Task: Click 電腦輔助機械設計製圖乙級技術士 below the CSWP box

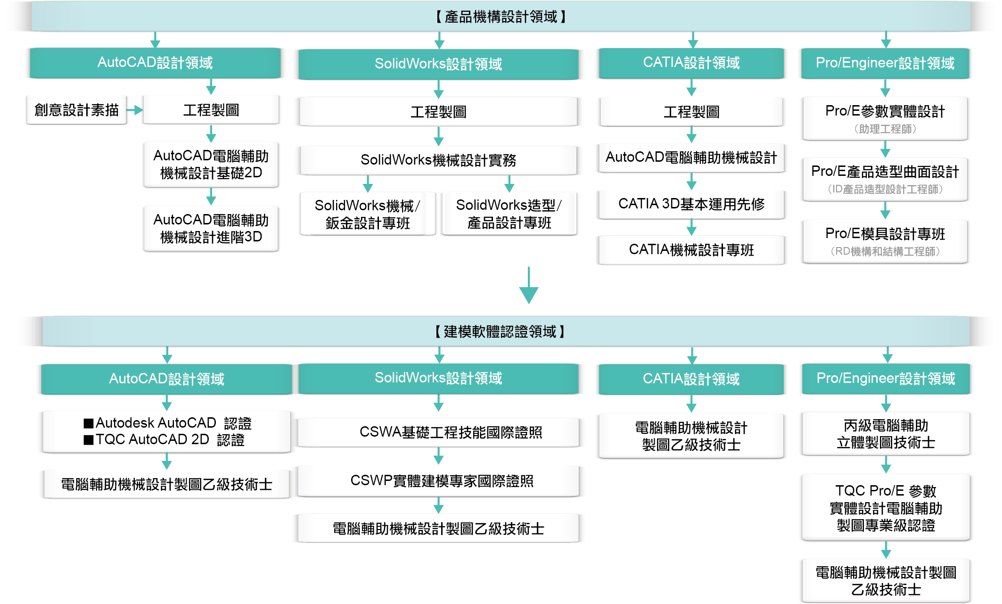Action: pyautogui.click(x=438, y=529)
